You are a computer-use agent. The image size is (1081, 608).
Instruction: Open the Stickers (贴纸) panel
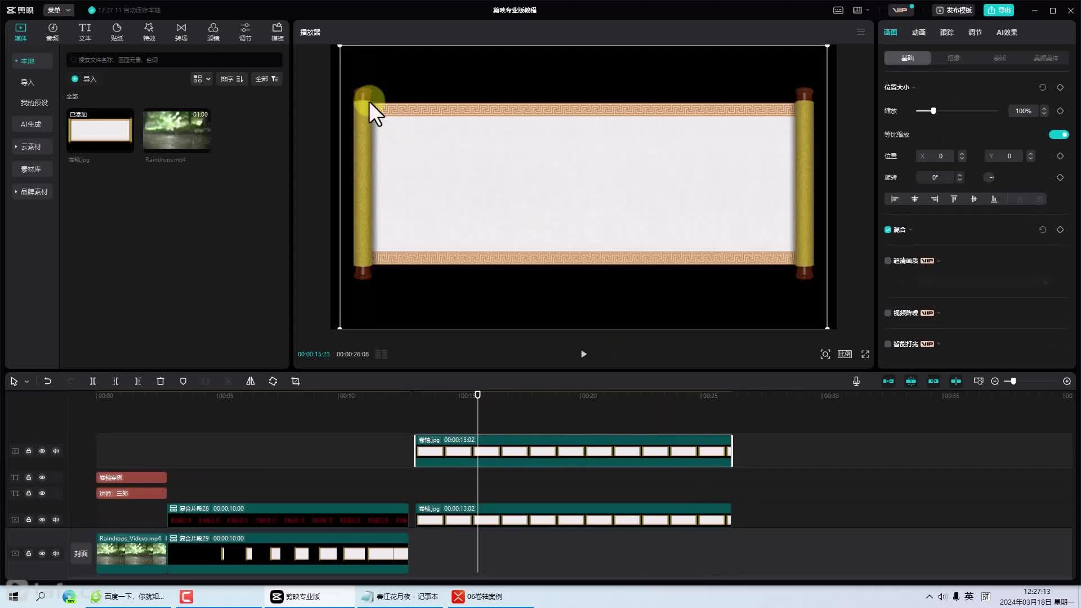pyautogui.click(x=117, y=32)
